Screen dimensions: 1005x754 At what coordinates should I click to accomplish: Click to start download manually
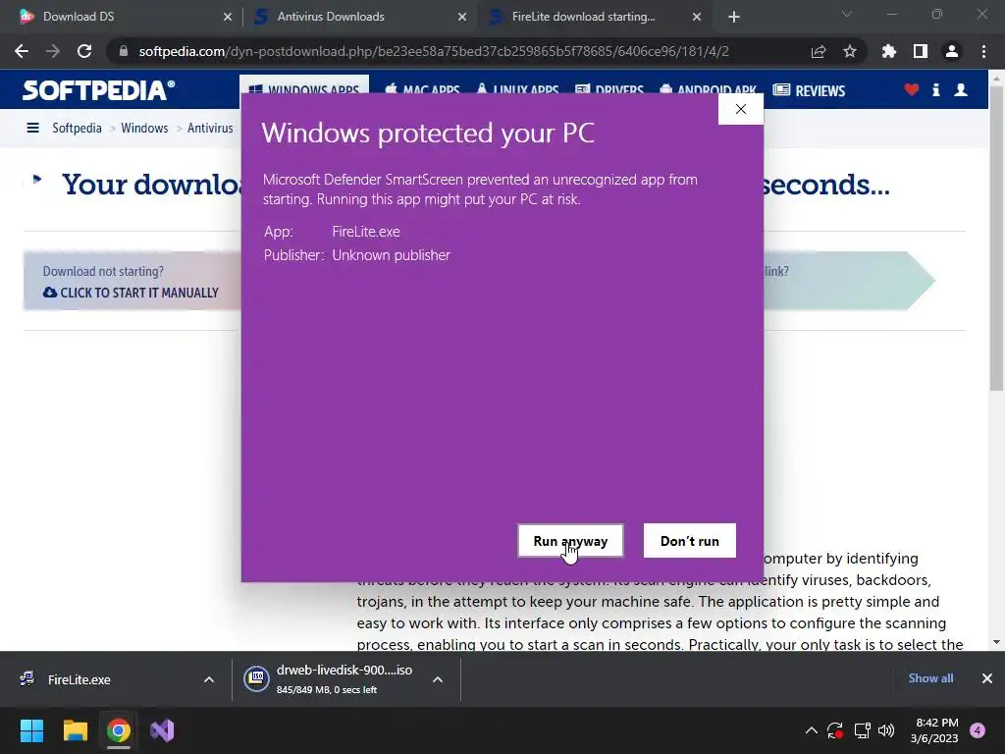pyautogui.click(x=132, y=293)
